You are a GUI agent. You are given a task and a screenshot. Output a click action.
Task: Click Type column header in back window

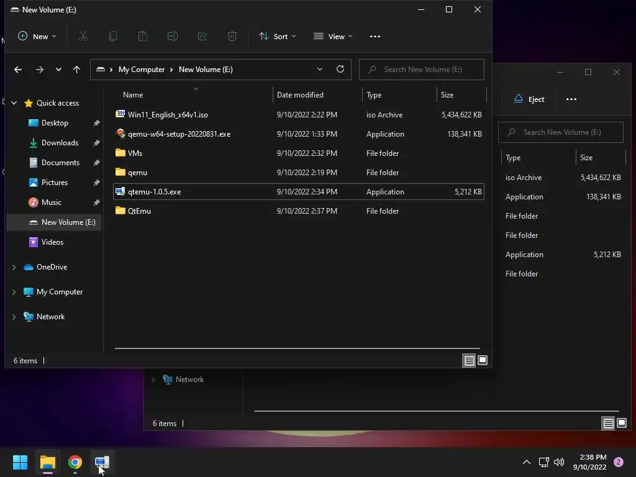click(x=538, y=158)
